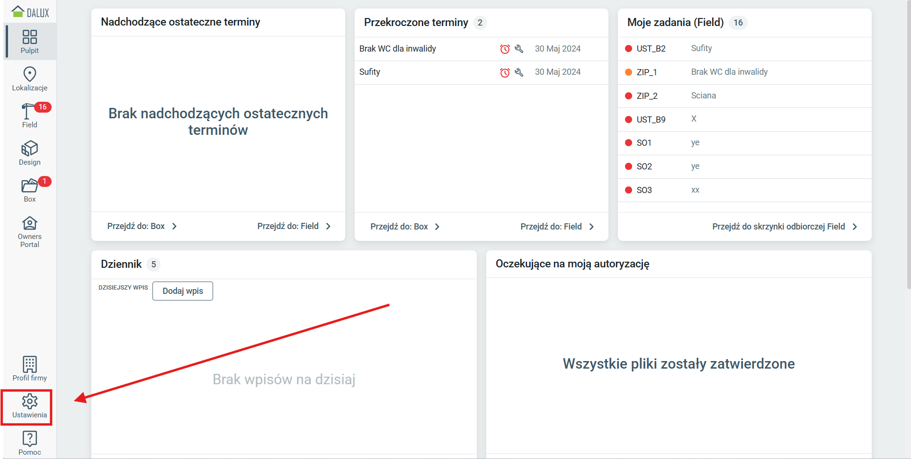911x459 pixels.
Task: Open the Pomoc help icon
Action: tap(29, 443)
